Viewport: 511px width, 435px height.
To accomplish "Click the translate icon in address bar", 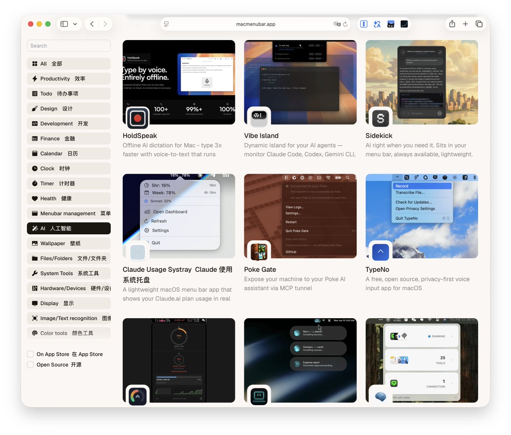I will pos(337,24).
